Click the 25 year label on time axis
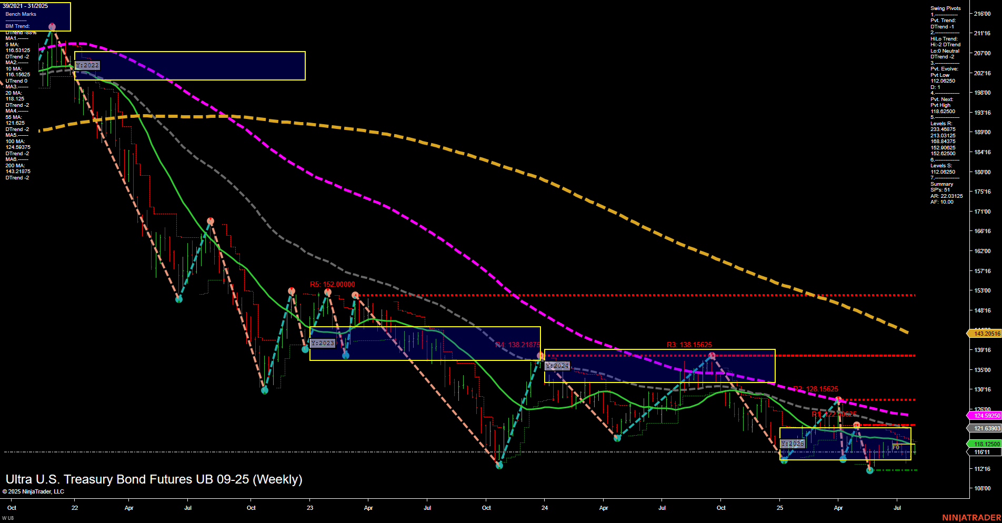Screen dimensions: 1002x523 pos(780,508)
